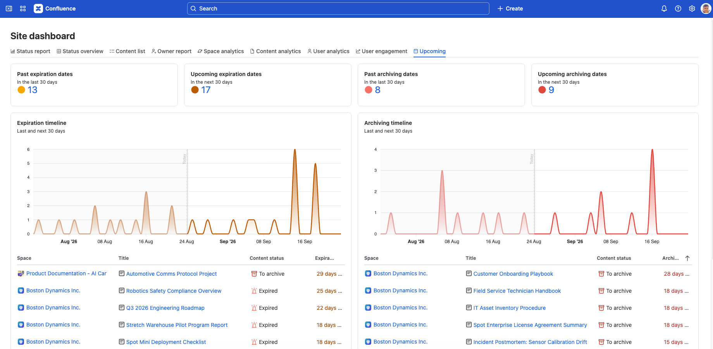The height and width of the screenshot is (349, 713).
Task: Click the Product Documentation - AI Car space icon
Action: point(21,274)
